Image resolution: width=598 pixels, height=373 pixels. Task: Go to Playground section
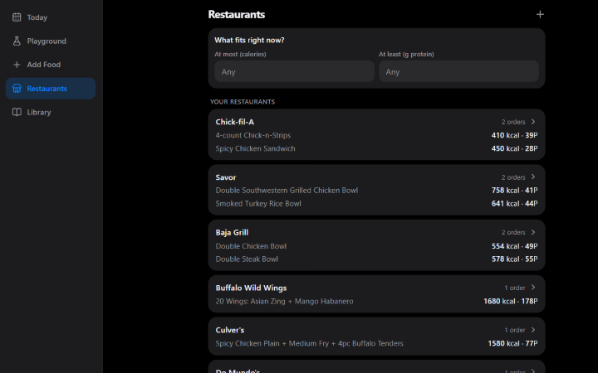51,41
